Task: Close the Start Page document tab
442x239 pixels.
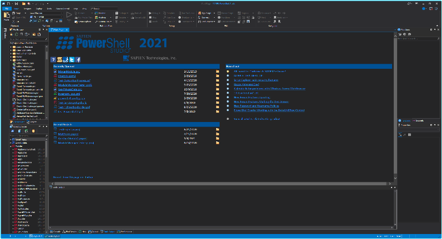Action: tap(67, 30)
